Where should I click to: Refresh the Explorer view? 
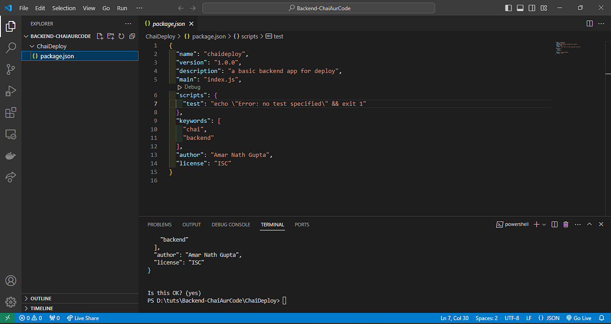[122, 36]
